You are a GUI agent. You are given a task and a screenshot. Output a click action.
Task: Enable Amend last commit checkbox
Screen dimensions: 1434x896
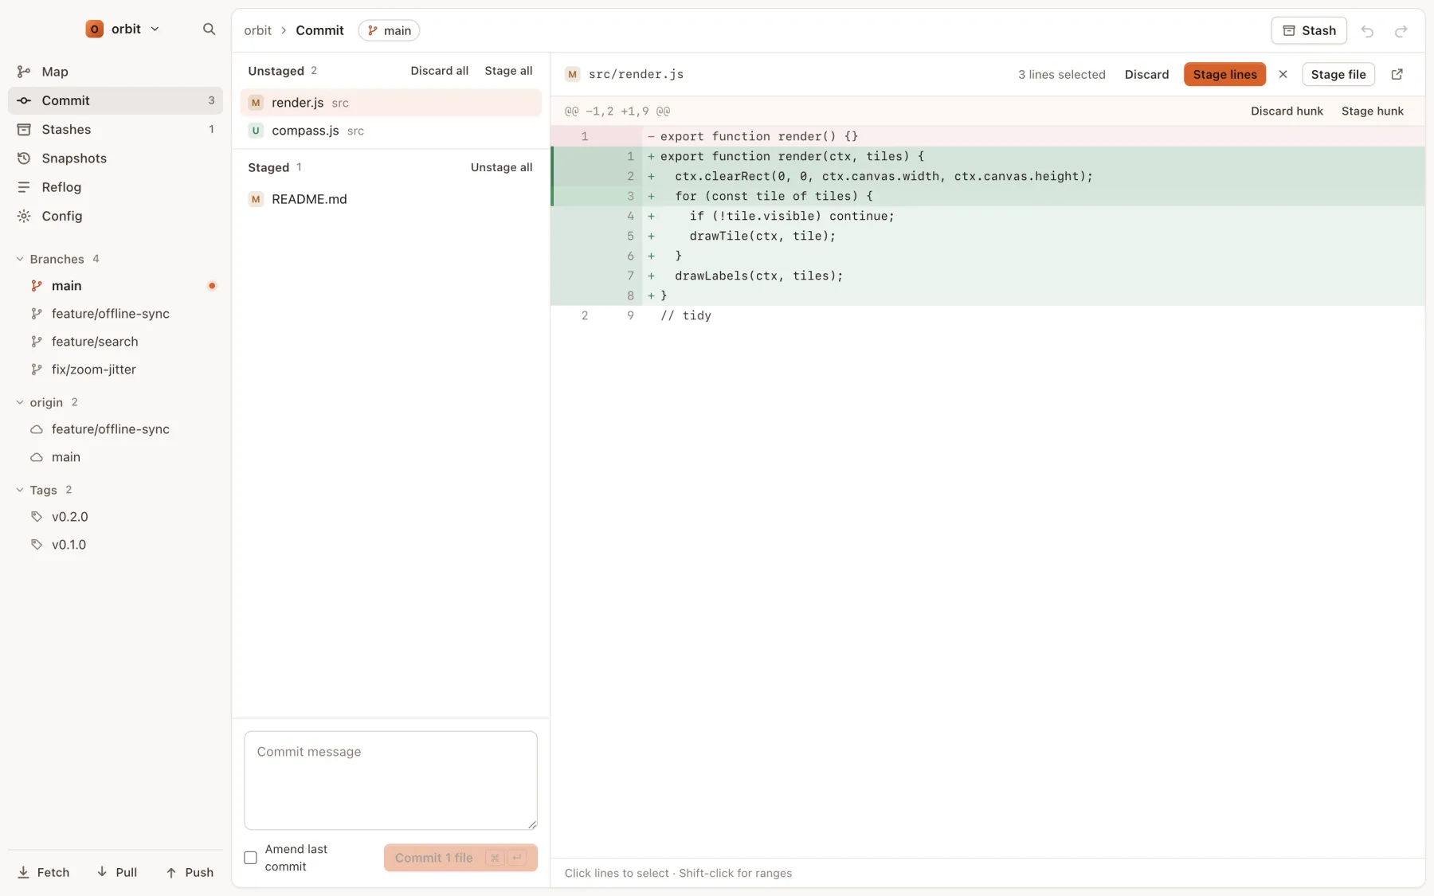pyautogui.click(x=250, y=858)
